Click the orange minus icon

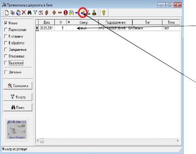pos(60,13)
